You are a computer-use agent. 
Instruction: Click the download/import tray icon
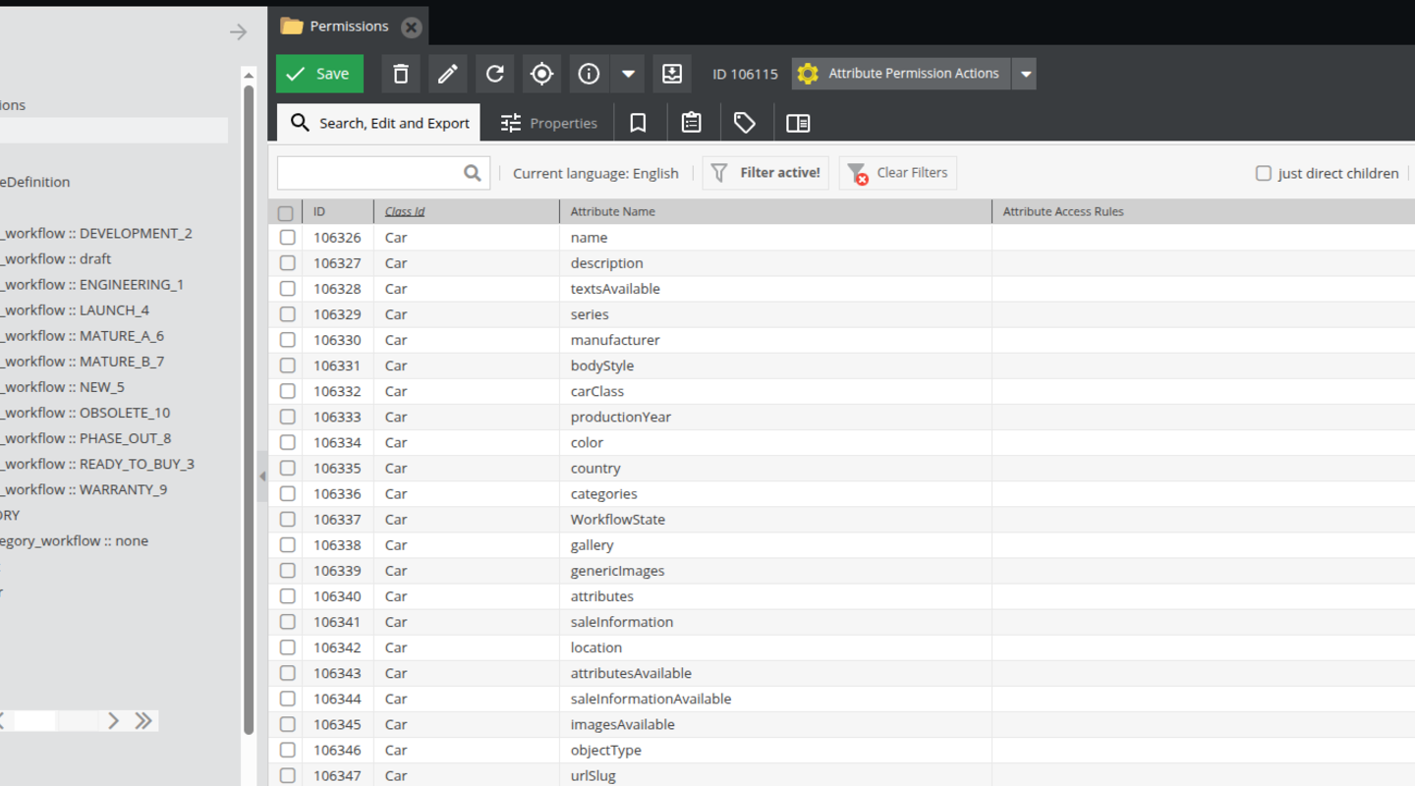pos(672,74)
